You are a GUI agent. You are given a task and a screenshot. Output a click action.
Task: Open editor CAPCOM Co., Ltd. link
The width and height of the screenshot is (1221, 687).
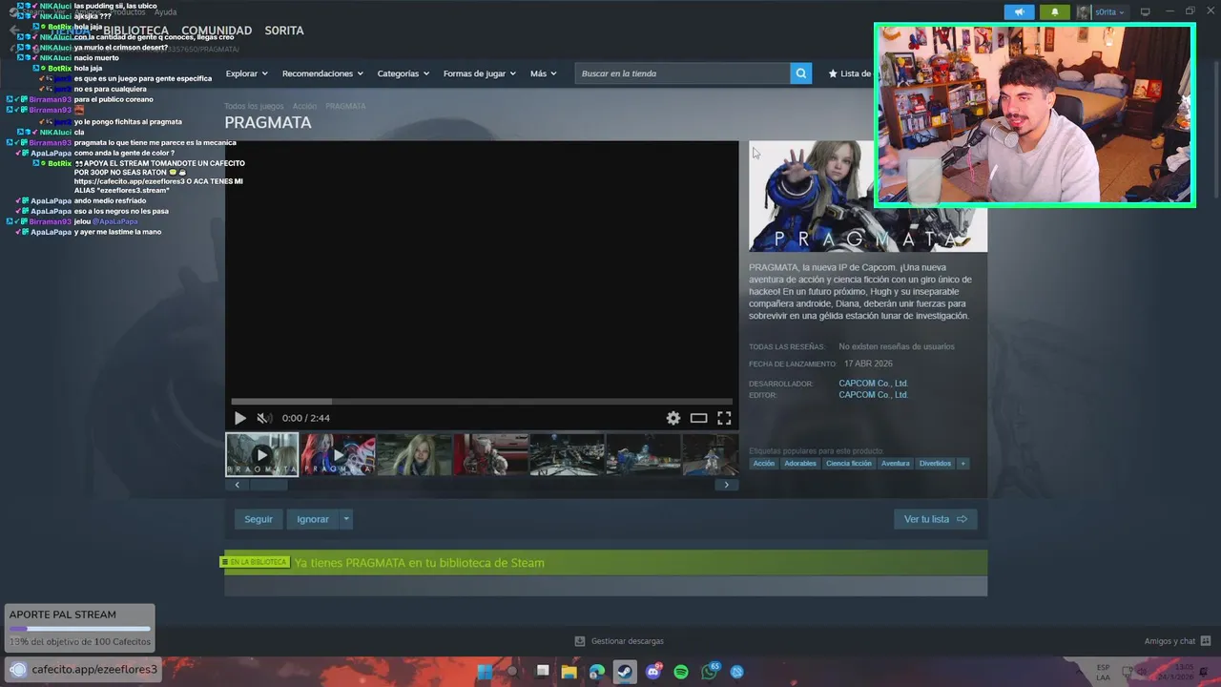[873, 395]
